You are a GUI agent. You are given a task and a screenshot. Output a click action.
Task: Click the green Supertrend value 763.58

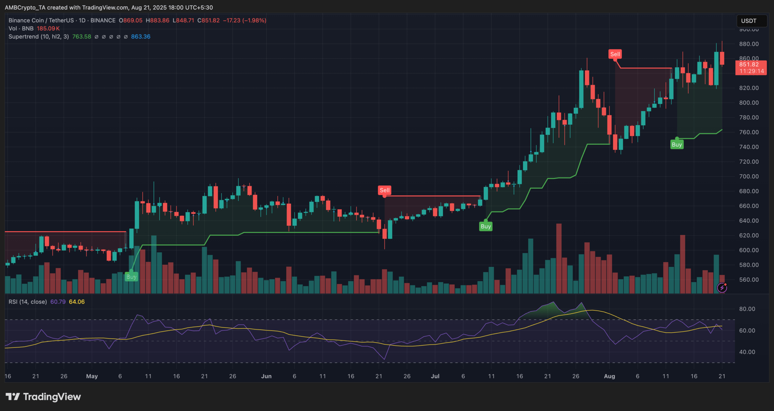82,37
